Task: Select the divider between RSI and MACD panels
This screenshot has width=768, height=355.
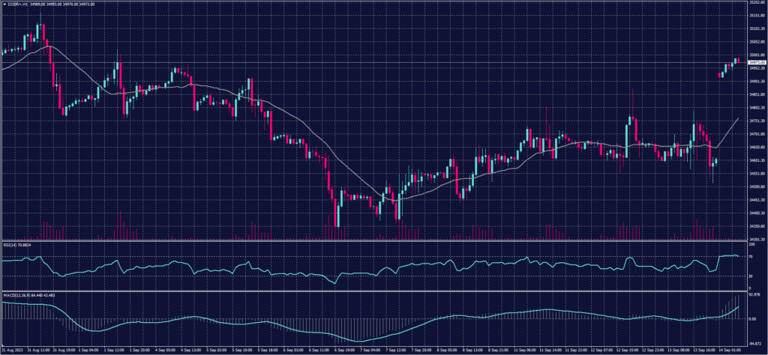Action: 375,291
